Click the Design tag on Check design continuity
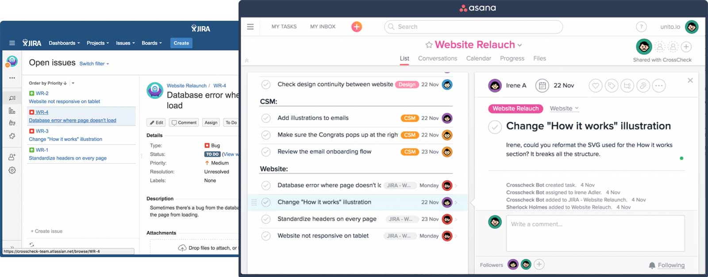Screen dimensions: 708x277 pyautogui.click(x=407, y=84)
